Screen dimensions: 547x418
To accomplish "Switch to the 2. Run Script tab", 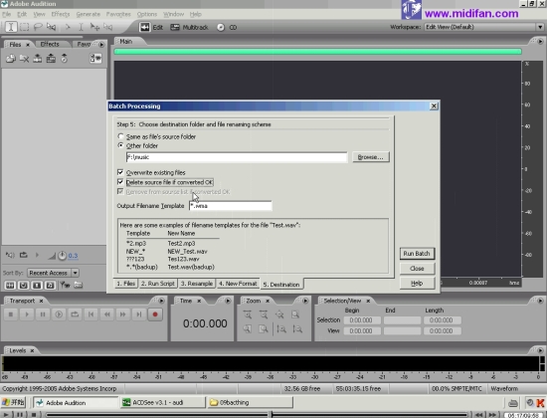I will pyautogui.click(x=158, y=284).
